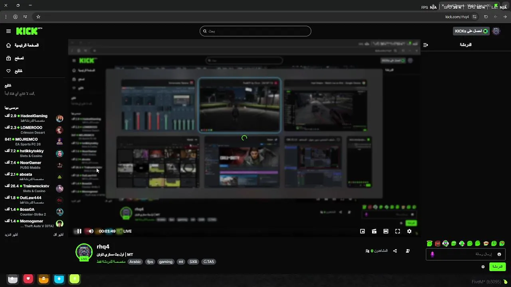This screenshot has height=287, width=511.
Task: Open the orange taskbar app
Action: pyautogui.click(x=44, y=279)
